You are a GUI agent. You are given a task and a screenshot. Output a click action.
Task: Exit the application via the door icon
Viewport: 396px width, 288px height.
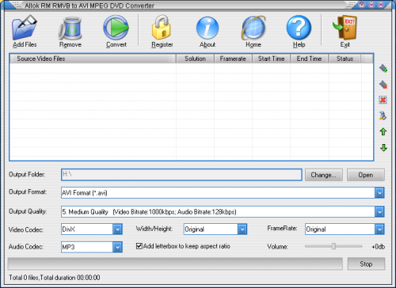345,28
